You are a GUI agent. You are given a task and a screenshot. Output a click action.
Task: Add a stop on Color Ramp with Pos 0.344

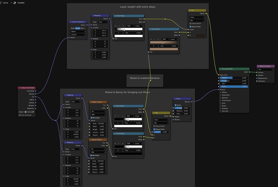coord(116,26)
